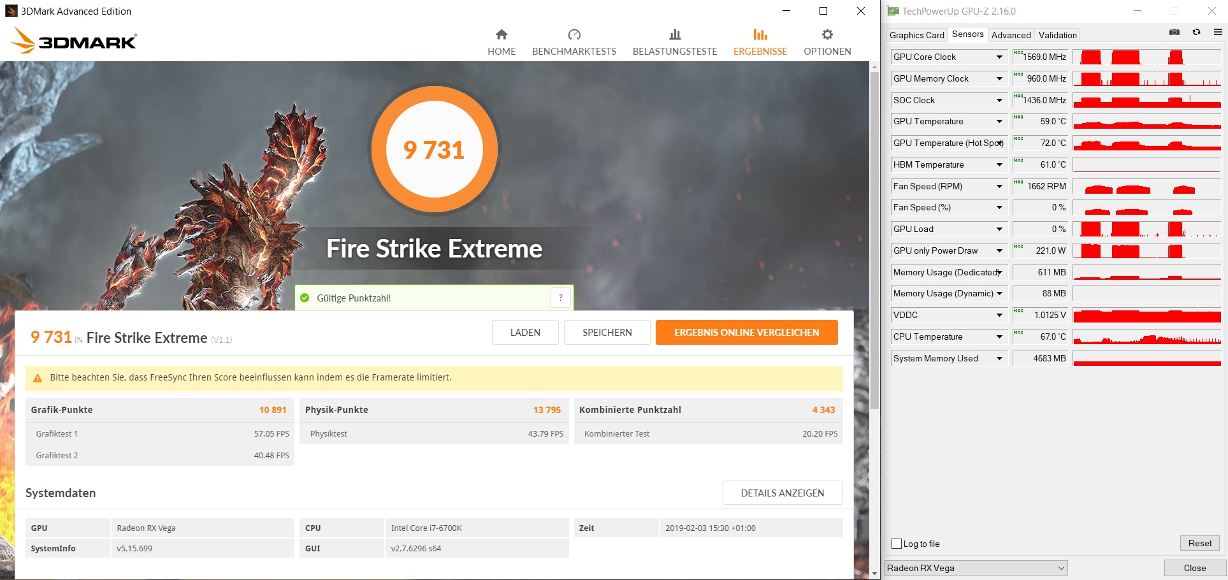Open the CPU Temperature dropdown arrow
This screenshot has height=580, width=1228.
pyautogui.click(x=999, y=337)
